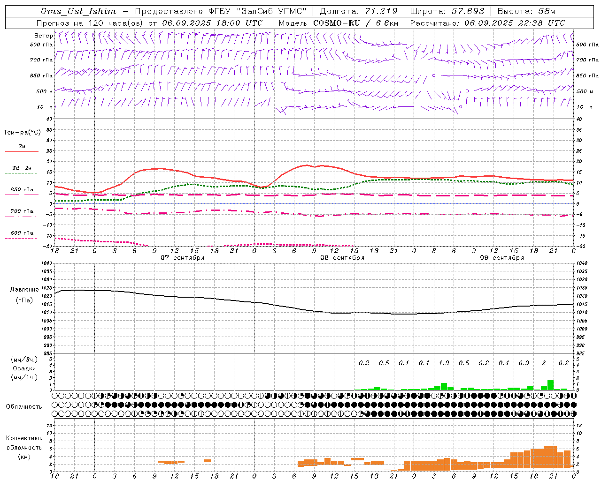601x480 pixels.
Task: Click the station name Oms_Ust_Ishim
Action: [x=78, y=11]
